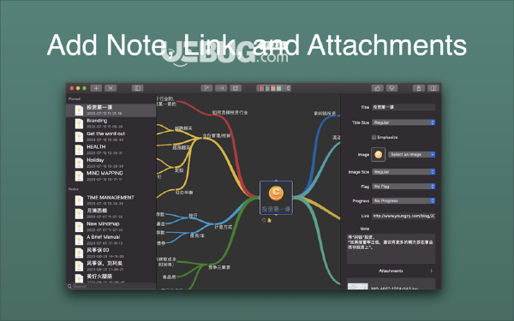Toggle the right inspector panel icon
The height and width of the screenshot is (321, 514).
click(x=433, y=88)
